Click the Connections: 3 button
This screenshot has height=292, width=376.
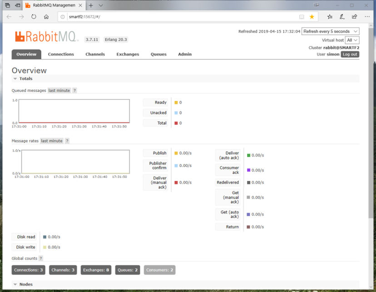point(28,270)
